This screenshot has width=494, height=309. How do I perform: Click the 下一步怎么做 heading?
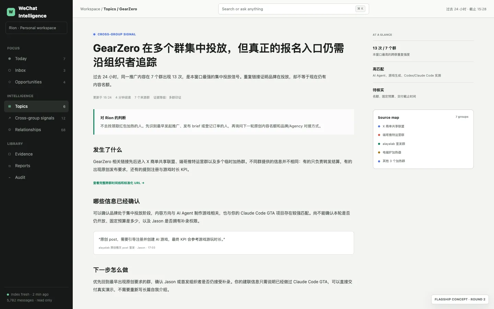click(110, 270)
